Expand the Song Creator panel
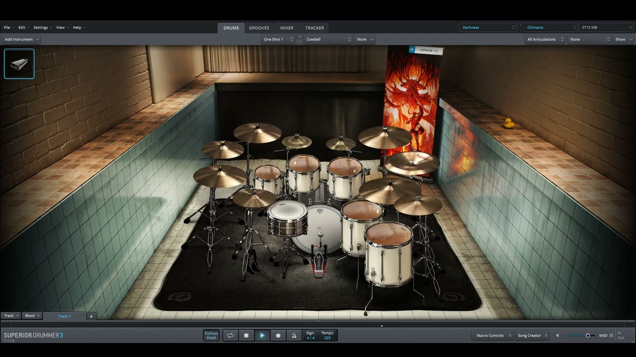 (x=532, y=336)
